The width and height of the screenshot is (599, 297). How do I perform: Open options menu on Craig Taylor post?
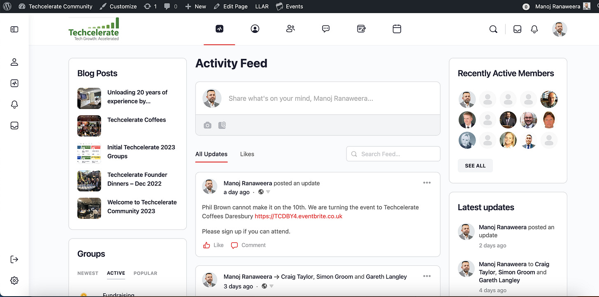pos(427,276)
